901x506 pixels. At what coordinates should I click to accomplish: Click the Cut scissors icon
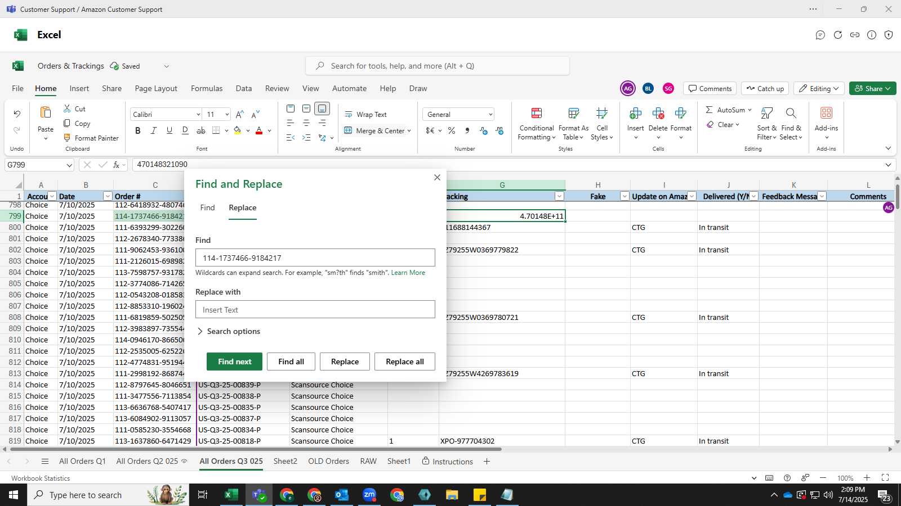click(x=67, y=109)
